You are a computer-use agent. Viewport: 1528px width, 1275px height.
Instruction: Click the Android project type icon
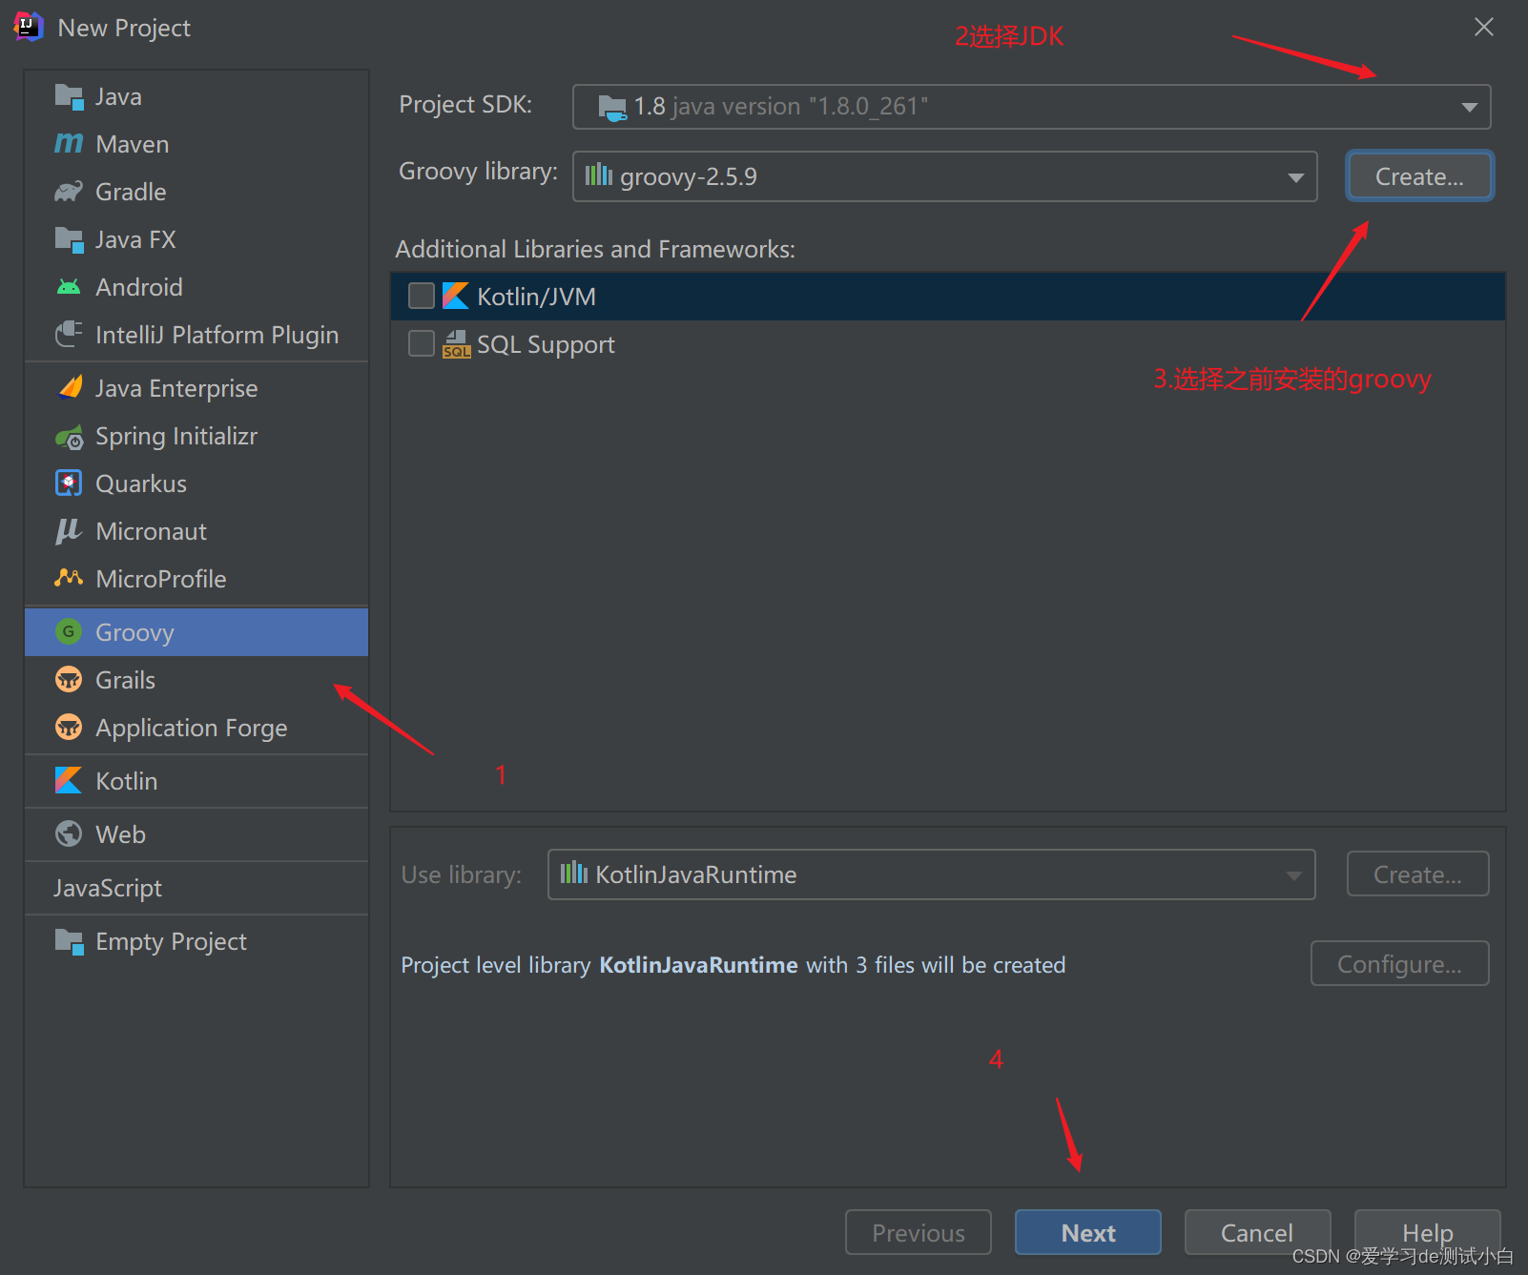coord(68,286)
